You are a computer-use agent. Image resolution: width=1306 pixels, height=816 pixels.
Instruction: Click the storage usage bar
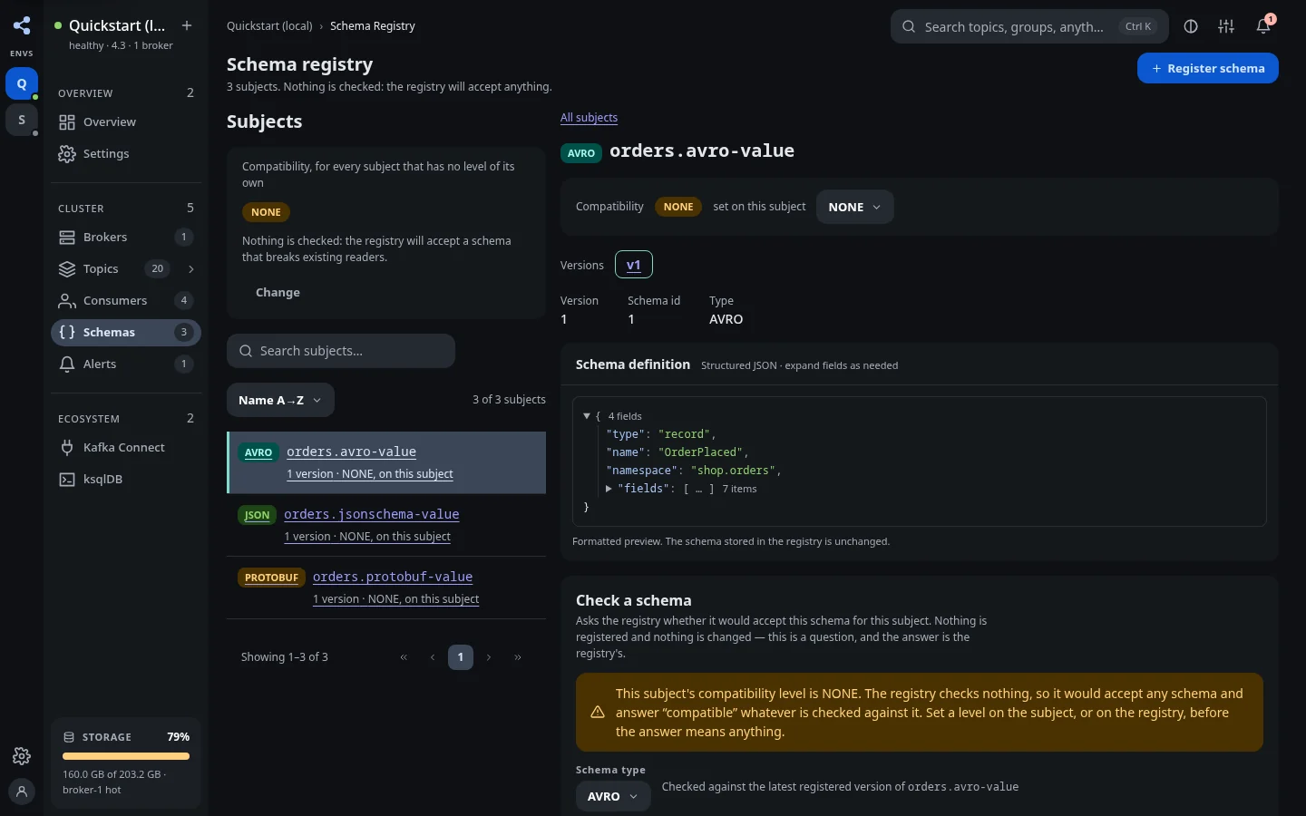click(x=126, y=756)
